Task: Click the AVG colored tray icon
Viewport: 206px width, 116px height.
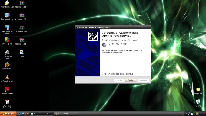Action: coord(198,114)
